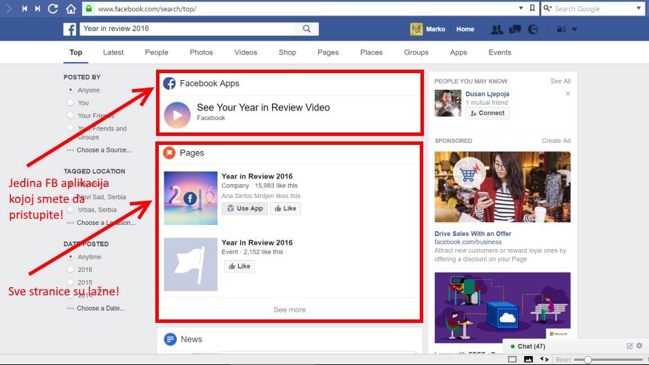Open the Groups tab
The height and width of the screenshot is (365, 649).
(x=416, y=52)
